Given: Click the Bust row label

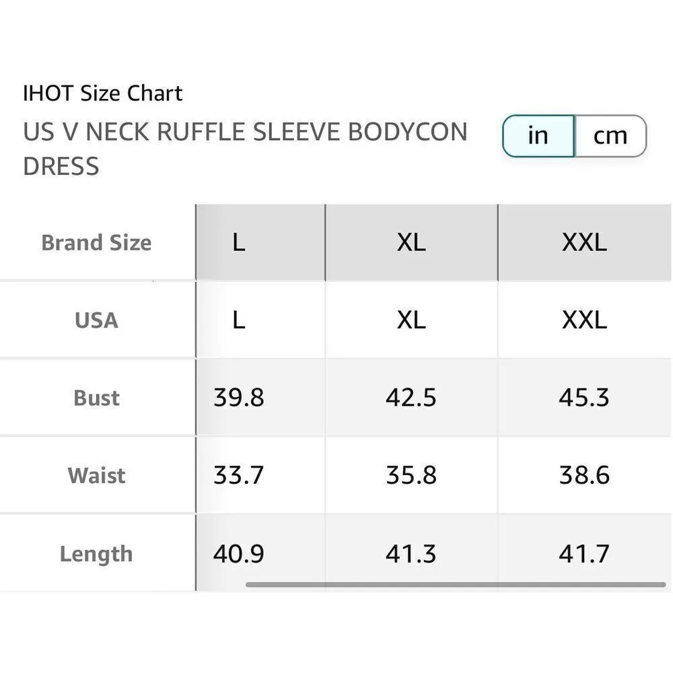Looking at the screenshot, I should click(96, 398).
